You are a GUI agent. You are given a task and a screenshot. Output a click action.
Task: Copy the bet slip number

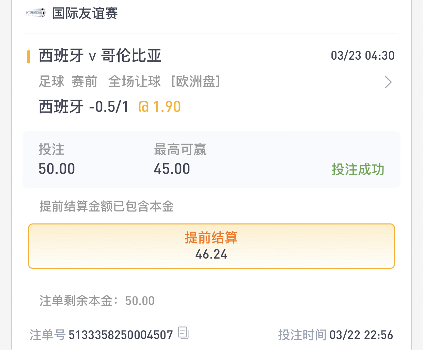pos(183,333)
